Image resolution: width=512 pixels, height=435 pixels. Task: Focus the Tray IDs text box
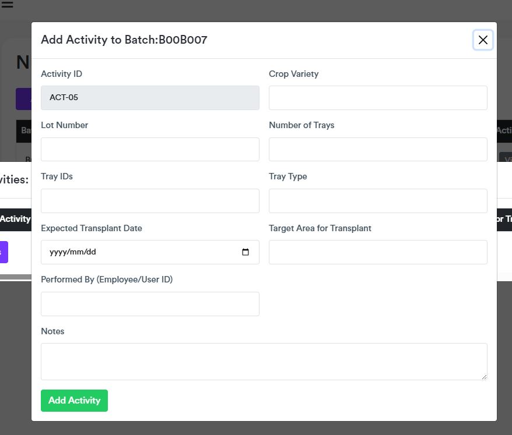coord(150,201)
